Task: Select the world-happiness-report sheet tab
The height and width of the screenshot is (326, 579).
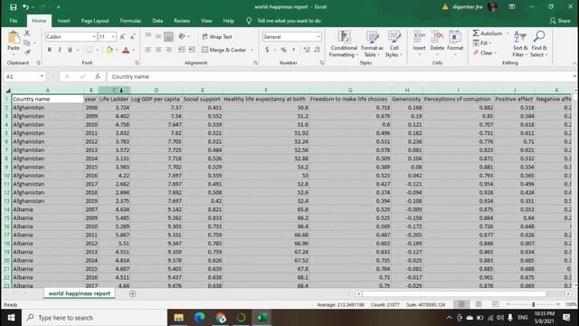Action: (80, 293)
